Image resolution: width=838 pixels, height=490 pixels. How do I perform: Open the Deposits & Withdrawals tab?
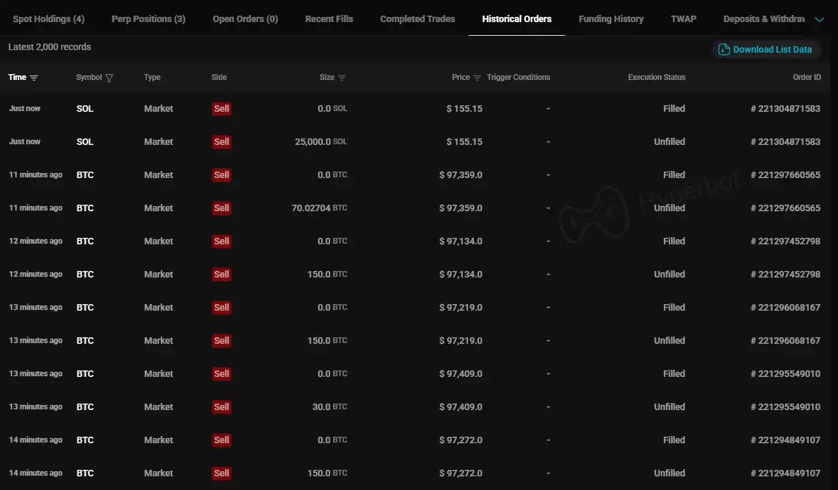tap(764, 19)
